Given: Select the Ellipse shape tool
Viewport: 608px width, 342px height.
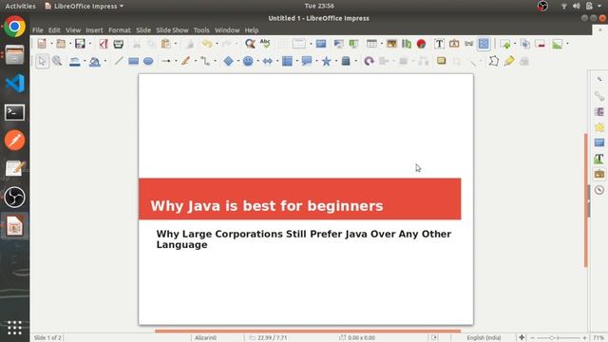Looking at the screenshot, I should 148,61.
